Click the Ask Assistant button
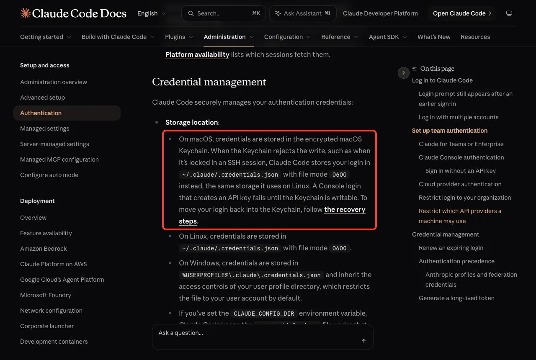Viewport: 536px width, 360px height. tap(303, 13)
